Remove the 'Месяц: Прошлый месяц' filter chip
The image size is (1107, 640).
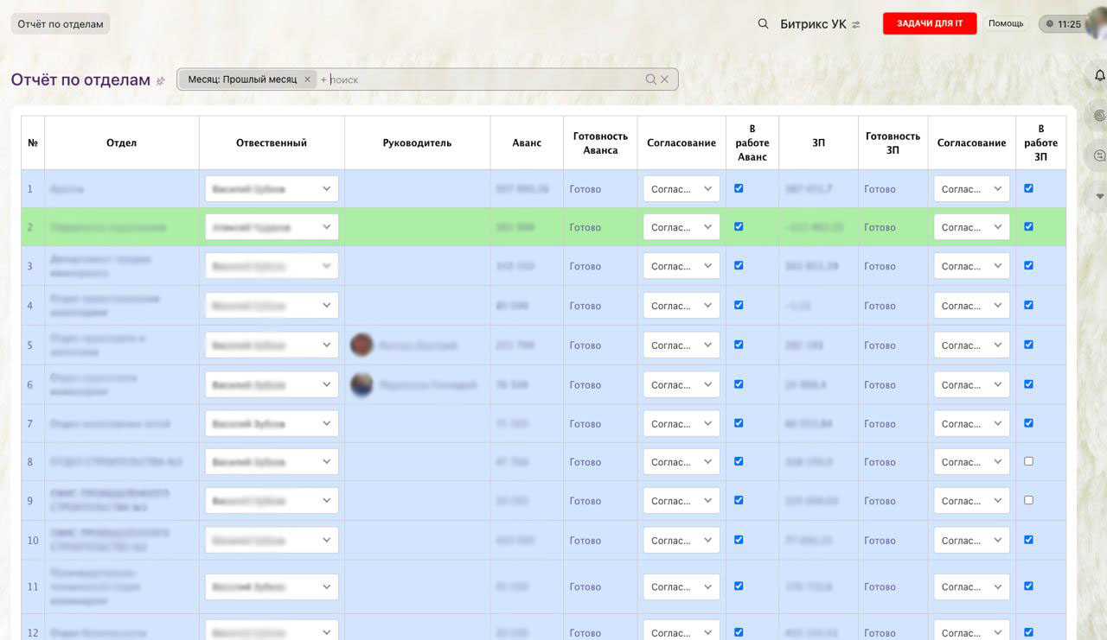[307, 79]
